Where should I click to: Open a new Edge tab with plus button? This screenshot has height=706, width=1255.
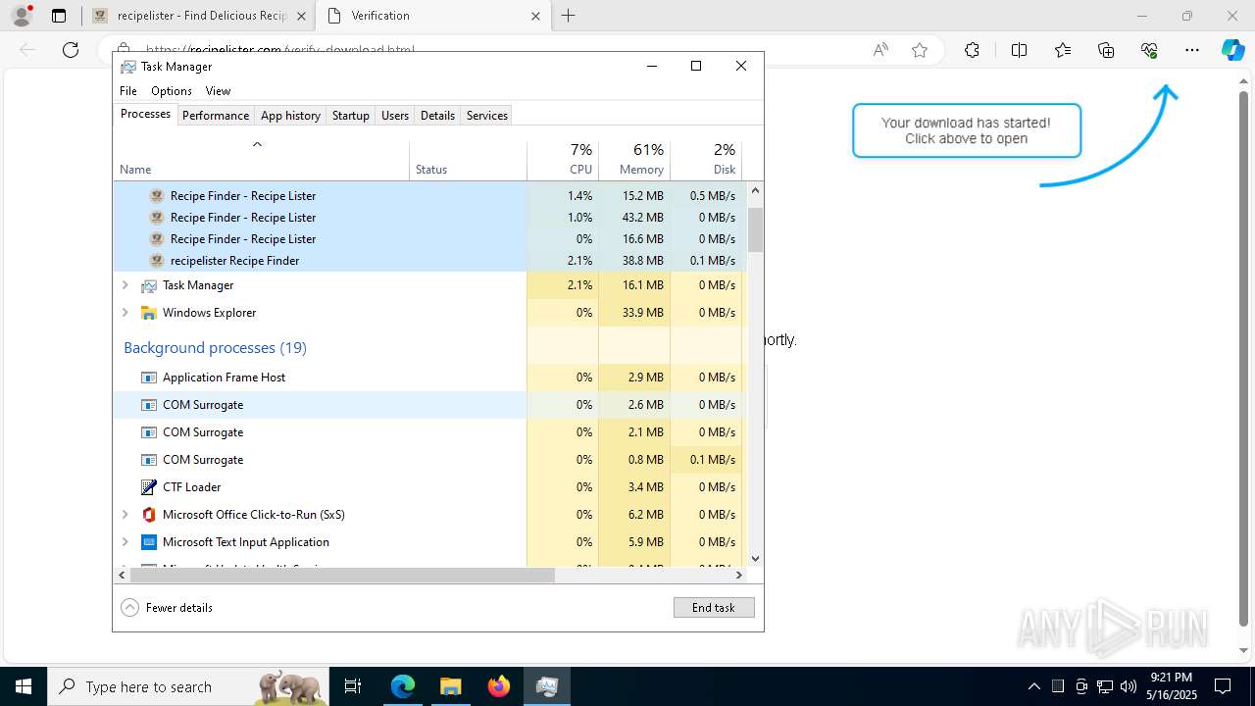click(x=568, y=16)
